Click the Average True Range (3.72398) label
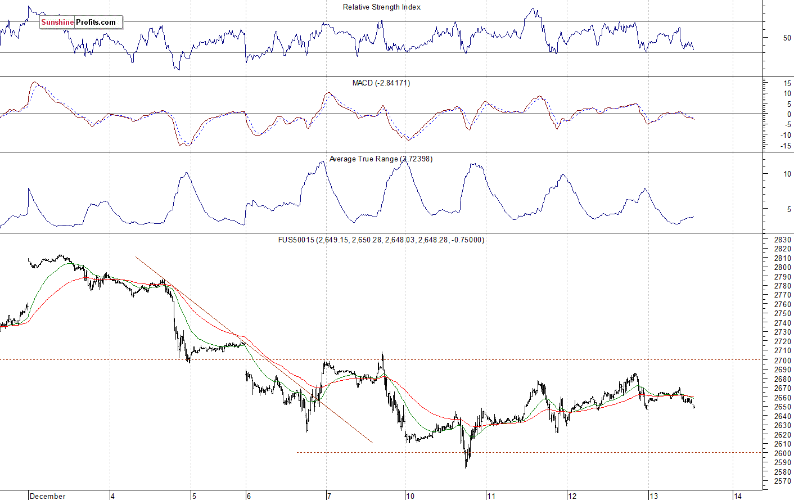The width and height of the screenshot is (794, 500). pos(381,159)
